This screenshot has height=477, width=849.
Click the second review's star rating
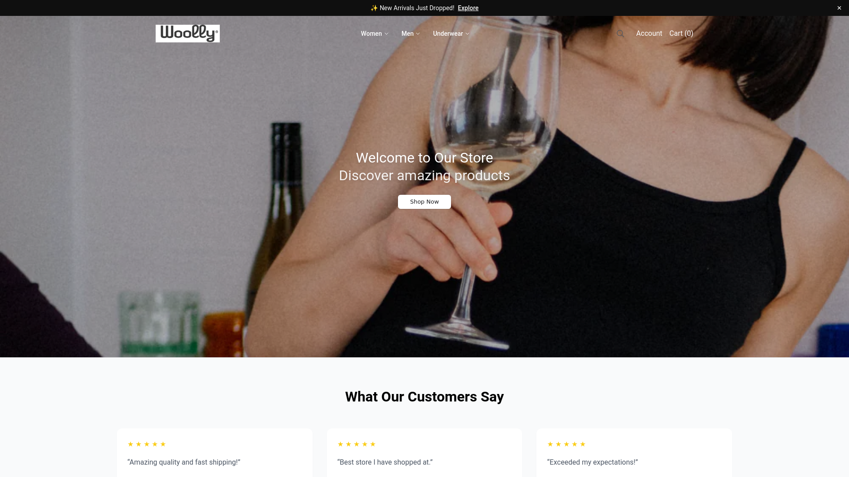tap(356, 444)
